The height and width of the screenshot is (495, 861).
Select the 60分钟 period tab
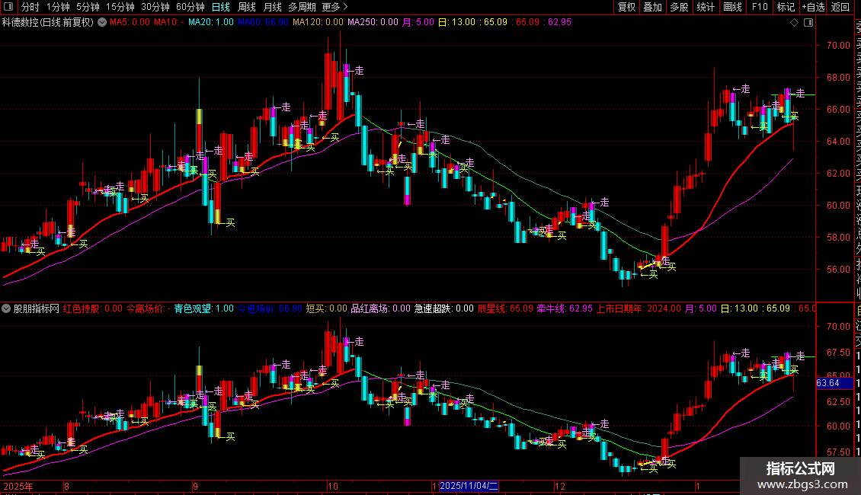(x=190, y=7)
